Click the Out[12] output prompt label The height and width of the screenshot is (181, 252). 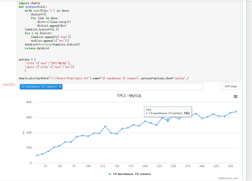[x=9, y=85]
